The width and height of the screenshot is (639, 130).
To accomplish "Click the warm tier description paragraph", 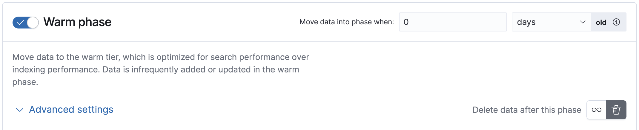I will click(161, 57).
